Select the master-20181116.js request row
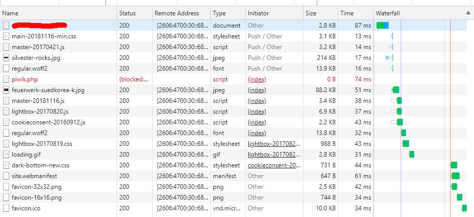 click(x=233, y=101)
